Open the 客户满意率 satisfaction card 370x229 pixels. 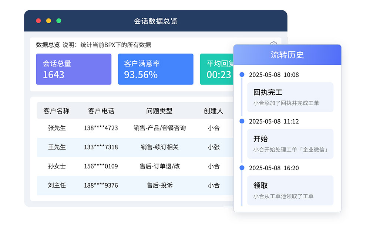[155, 69]
